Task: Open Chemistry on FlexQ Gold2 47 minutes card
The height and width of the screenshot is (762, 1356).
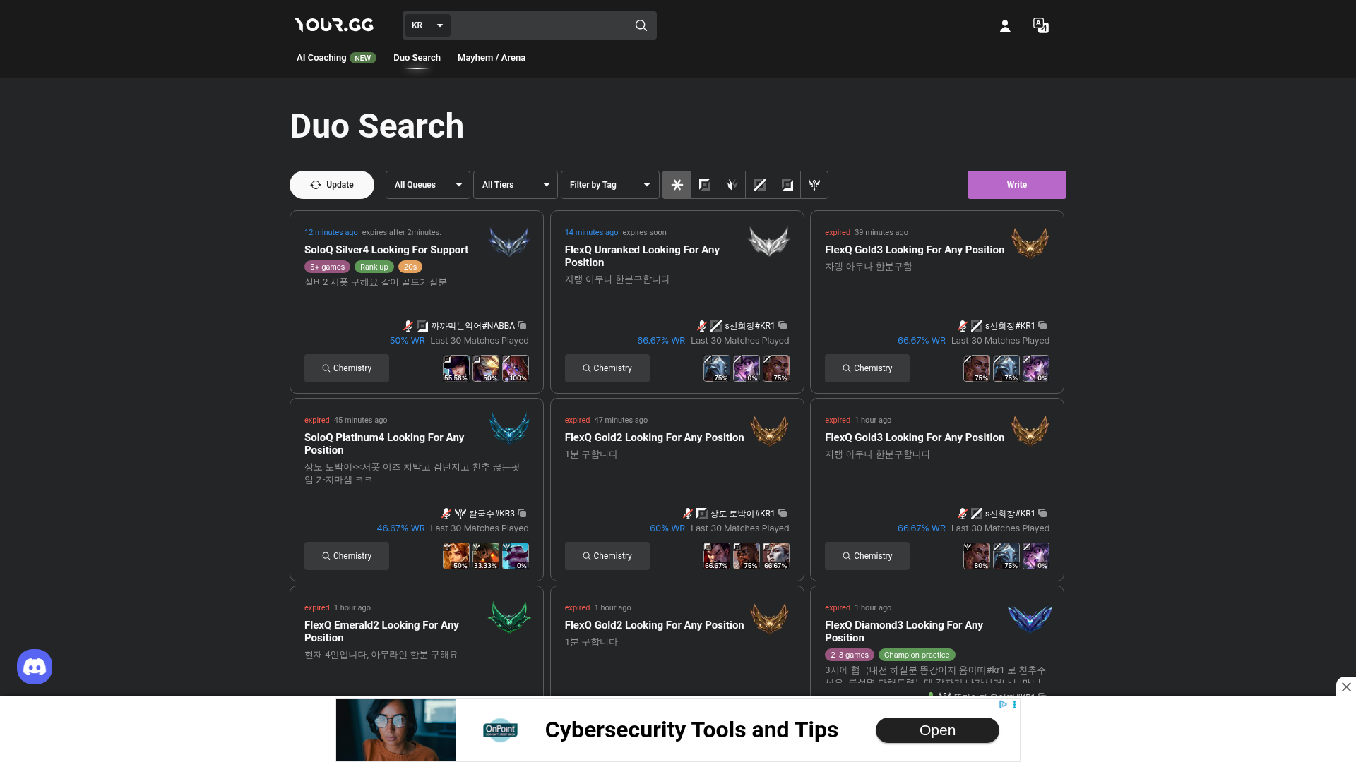Action: coord(607,556)
